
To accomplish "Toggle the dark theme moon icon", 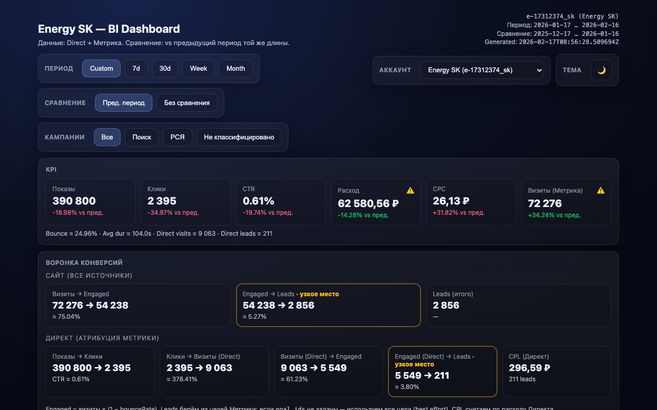I will (x=601, y=70).
